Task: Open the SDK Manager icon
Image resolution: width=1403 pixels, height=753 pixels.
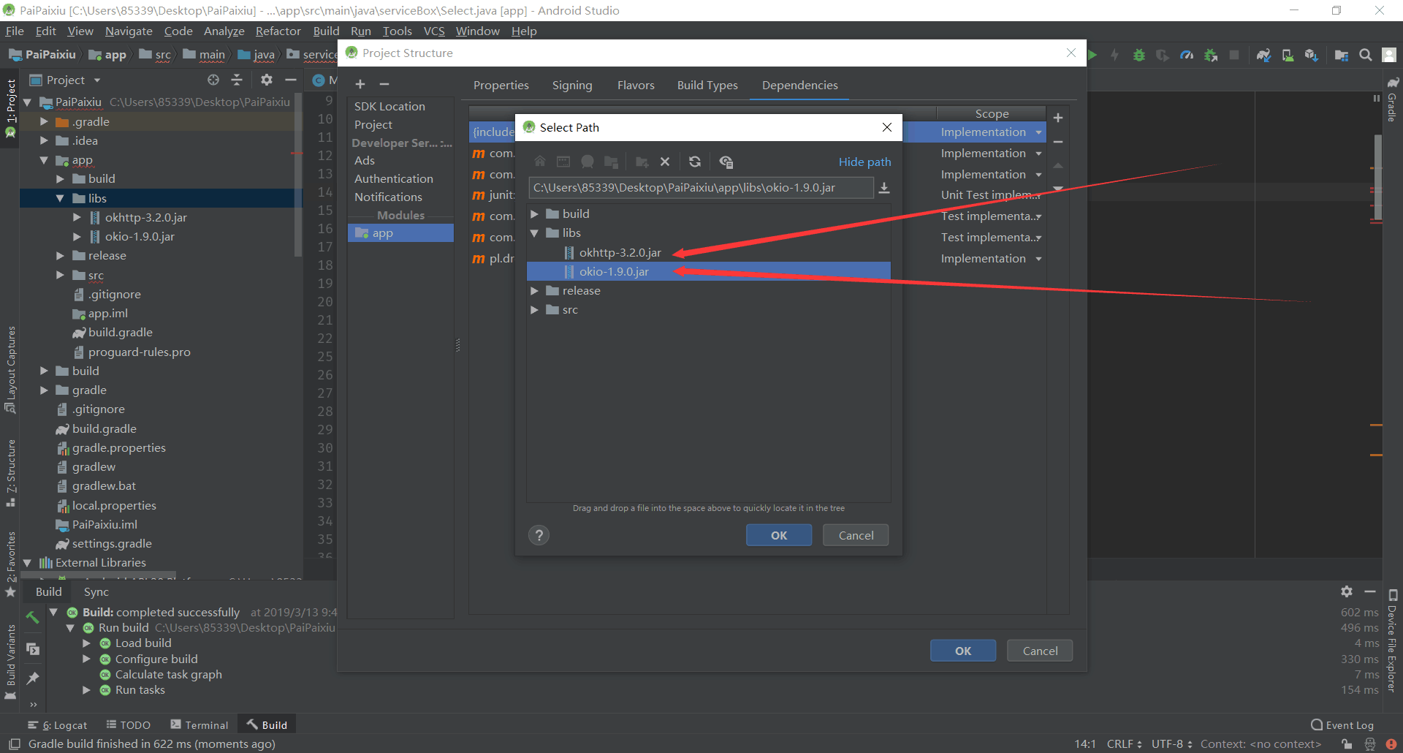Action: pos(1312,55)
